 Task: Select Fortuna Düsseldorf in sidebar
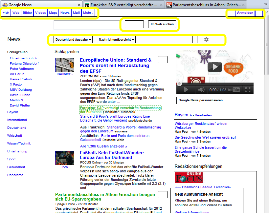pos(24,64)
